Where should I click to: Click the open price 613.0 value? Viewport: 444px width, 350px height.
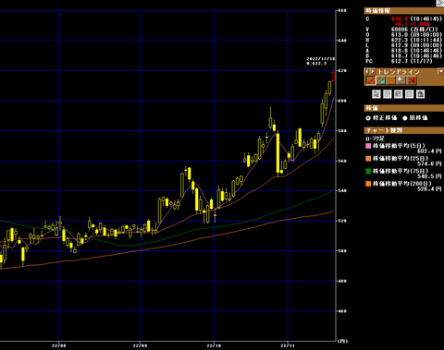[x=400, y=35]
